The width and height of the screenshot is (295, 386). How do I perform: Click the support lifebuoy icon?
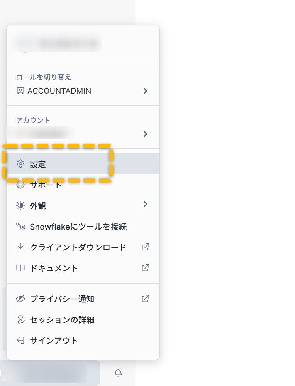pyautogui.click(x=20, y=185)
